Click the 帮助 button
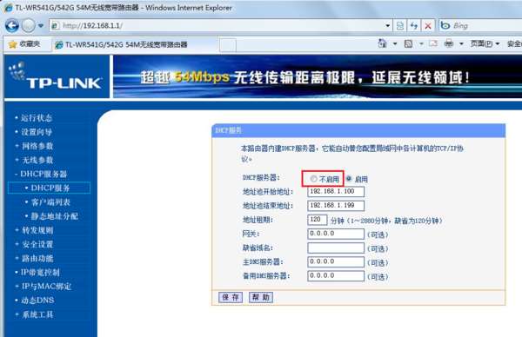522x337 pixels. tap(261, 297)
